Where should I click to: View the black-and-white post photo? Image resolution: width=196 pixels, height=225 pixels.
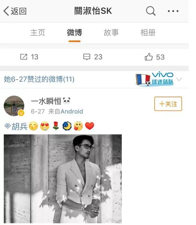point(63,179)
